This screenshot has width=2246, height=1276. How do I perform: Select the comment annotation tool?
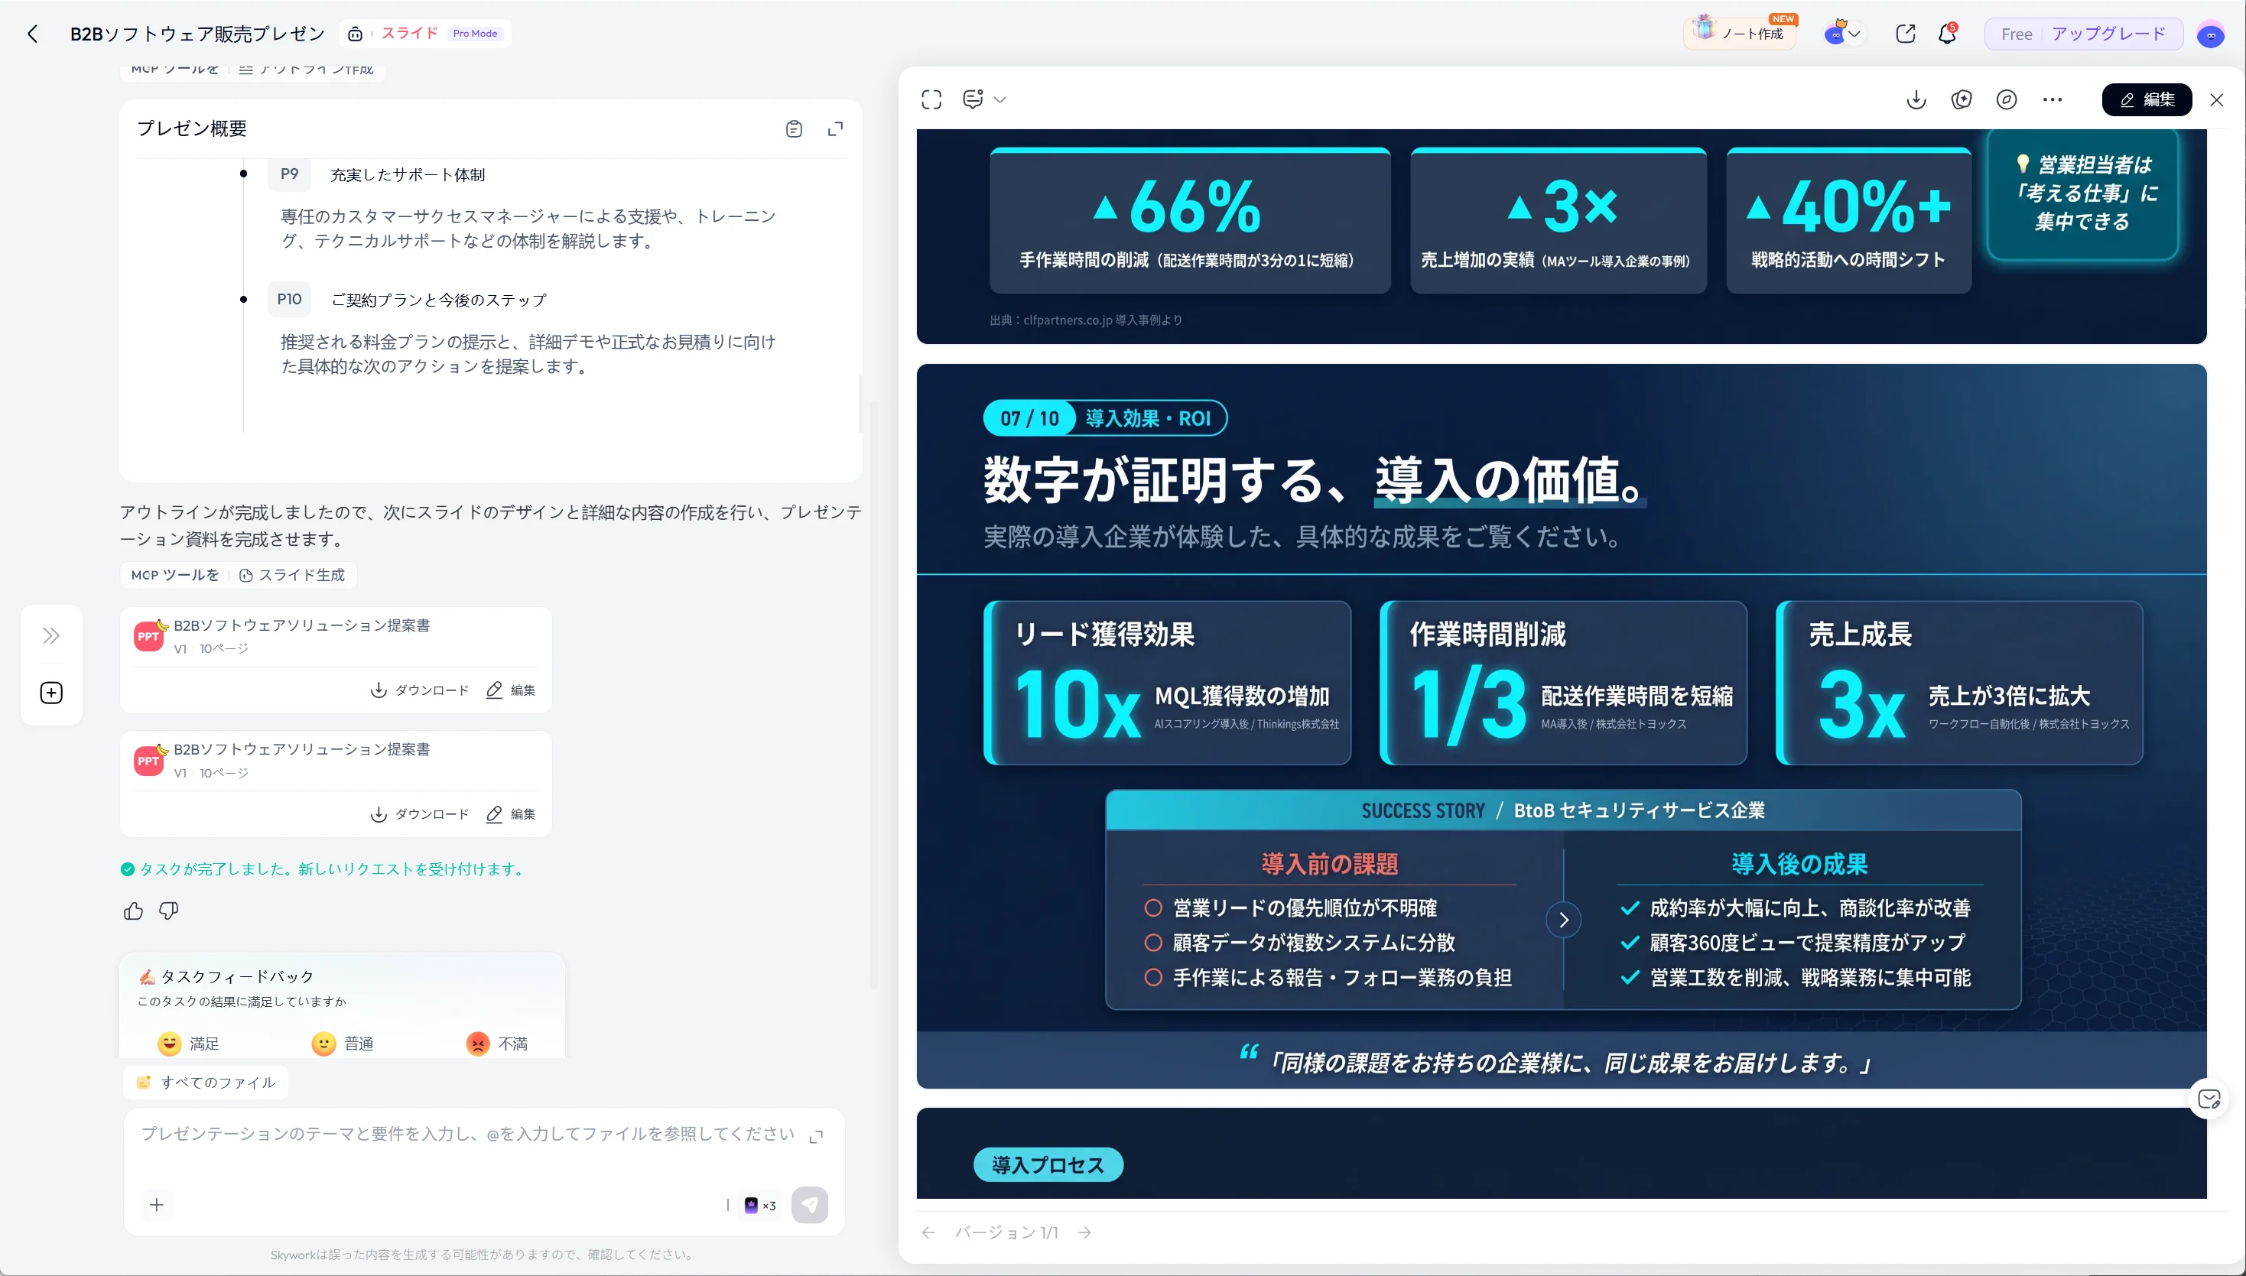click(973, 99)
